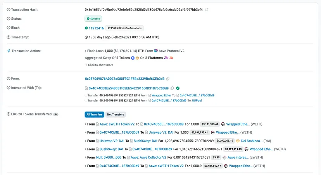Click the Dai Stablecoin token icon
The image size is (321, 175).
(x=238, y=141)
